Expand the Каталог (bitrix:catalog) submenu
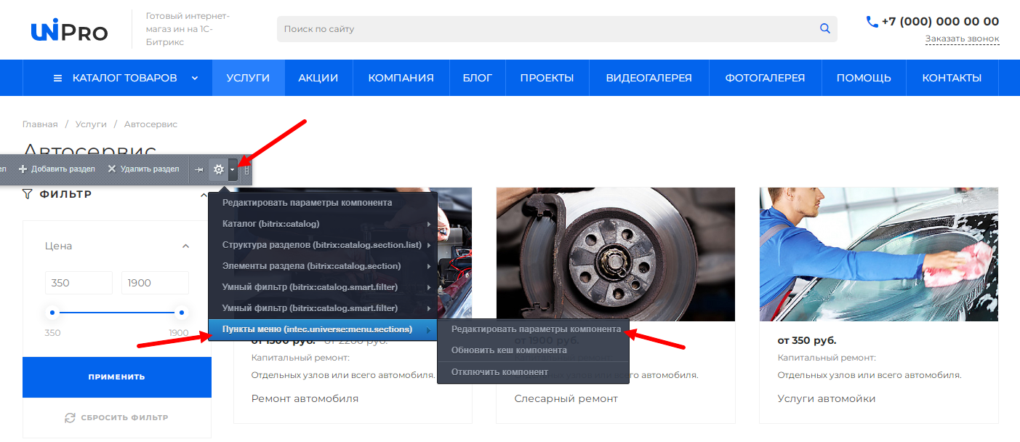 (324, 224)
